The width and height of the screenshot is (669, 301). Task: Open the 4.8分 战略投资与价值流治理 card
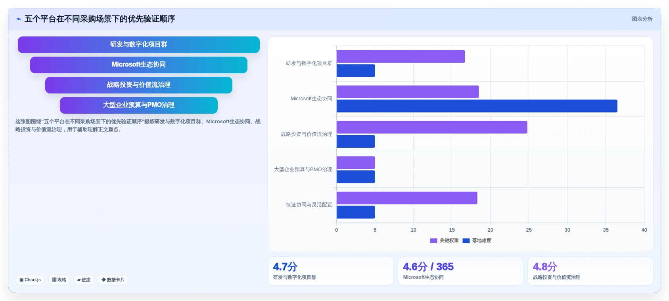click(590, 271)
